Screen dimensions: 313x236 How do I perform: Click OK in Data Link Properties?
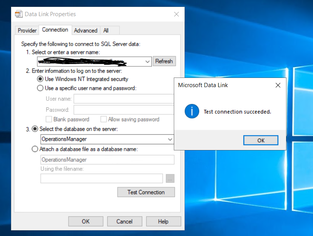pos(86,221)
